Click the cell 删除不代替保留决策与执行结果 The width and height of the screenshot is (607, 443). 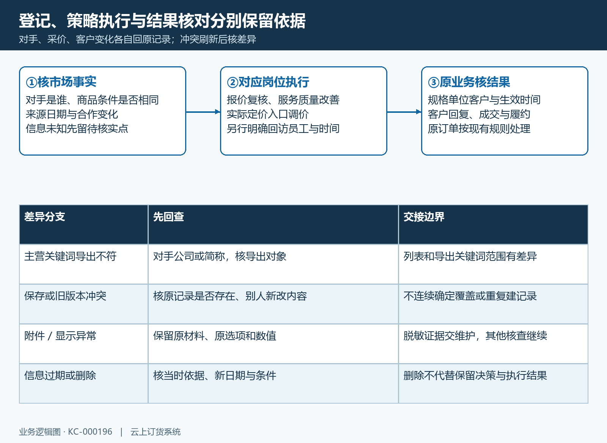pyautogui.click(x=493, y=384)
